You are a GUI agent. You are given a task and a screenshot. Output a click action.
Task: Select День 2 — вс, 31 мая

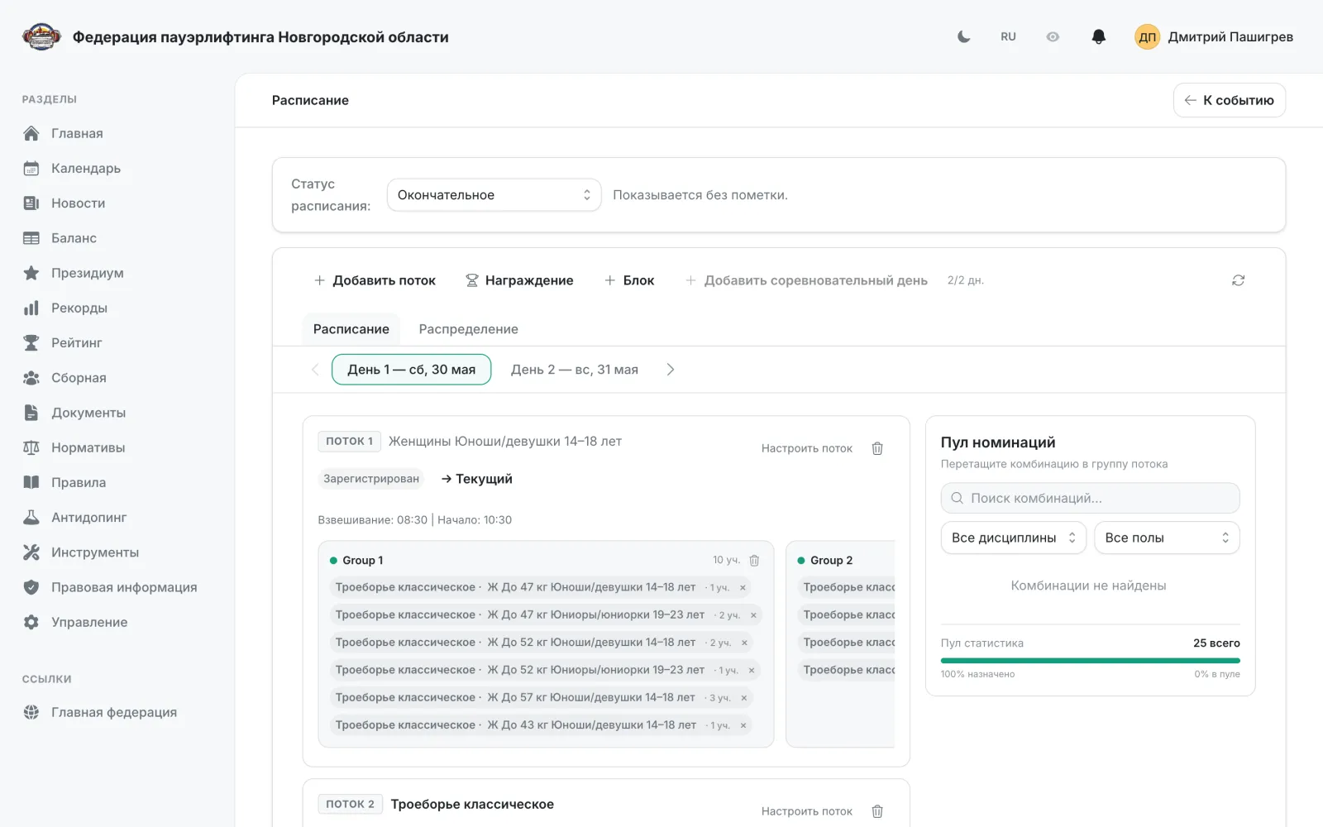tap(574, 370)
